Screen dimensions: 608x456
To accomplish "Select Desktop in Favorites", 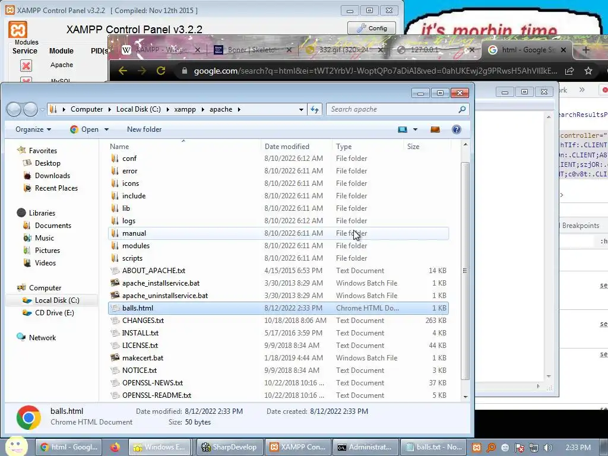I will [x=47, y=163].
